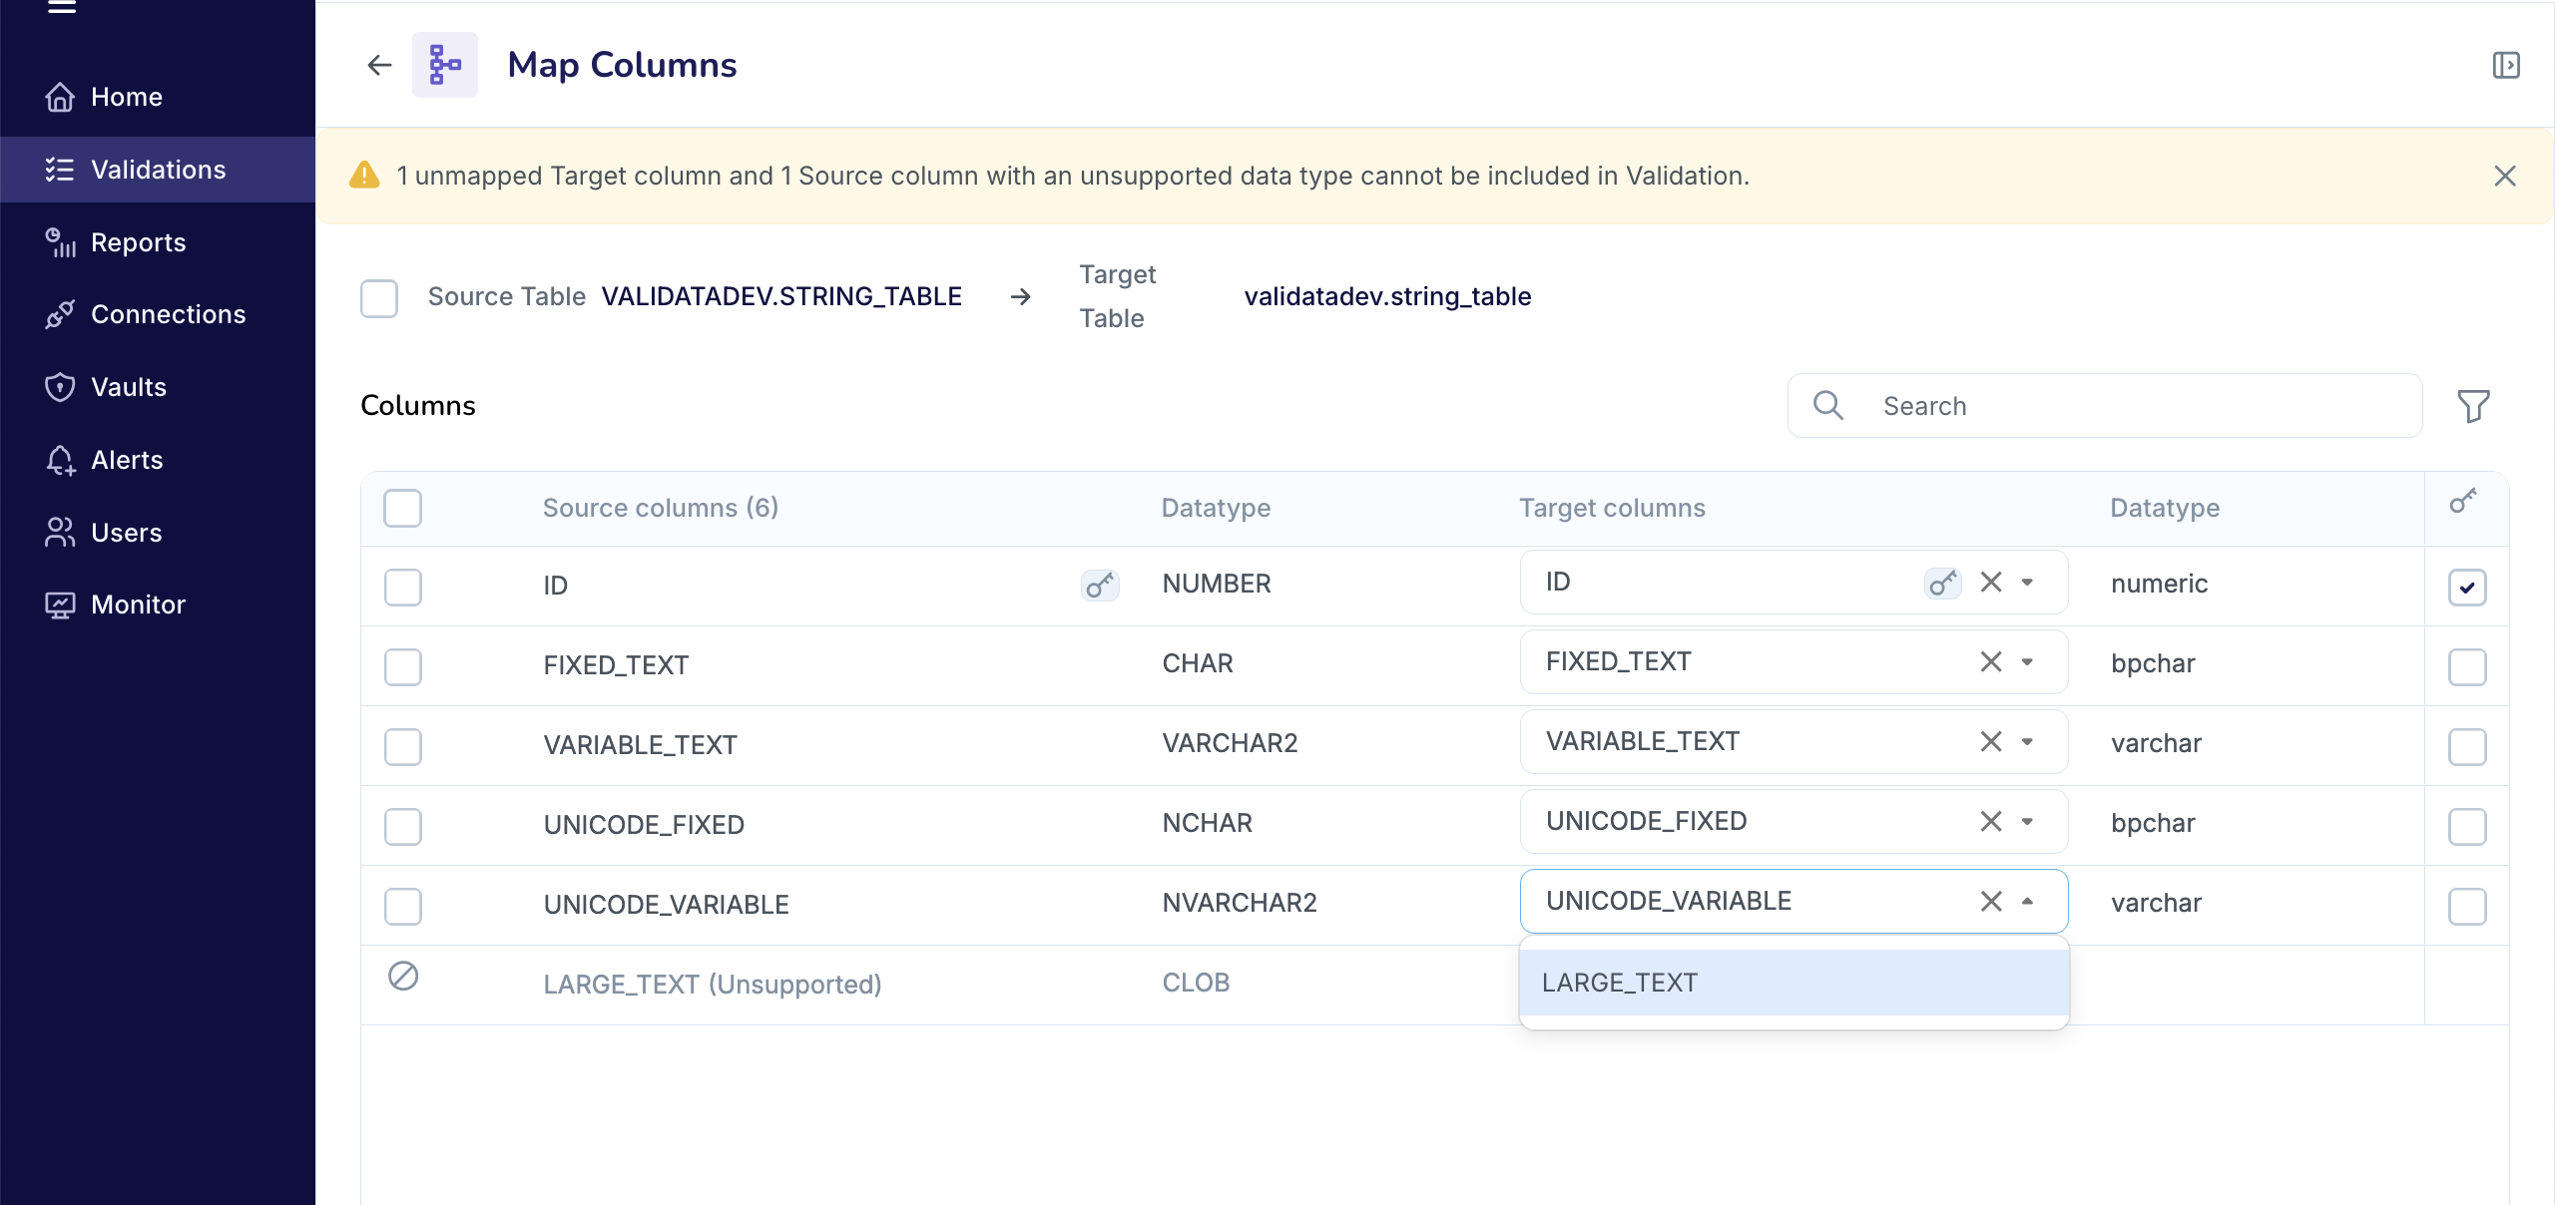
Task: Click the filter icon beside the search bar
Action: tap(2473, 405)
